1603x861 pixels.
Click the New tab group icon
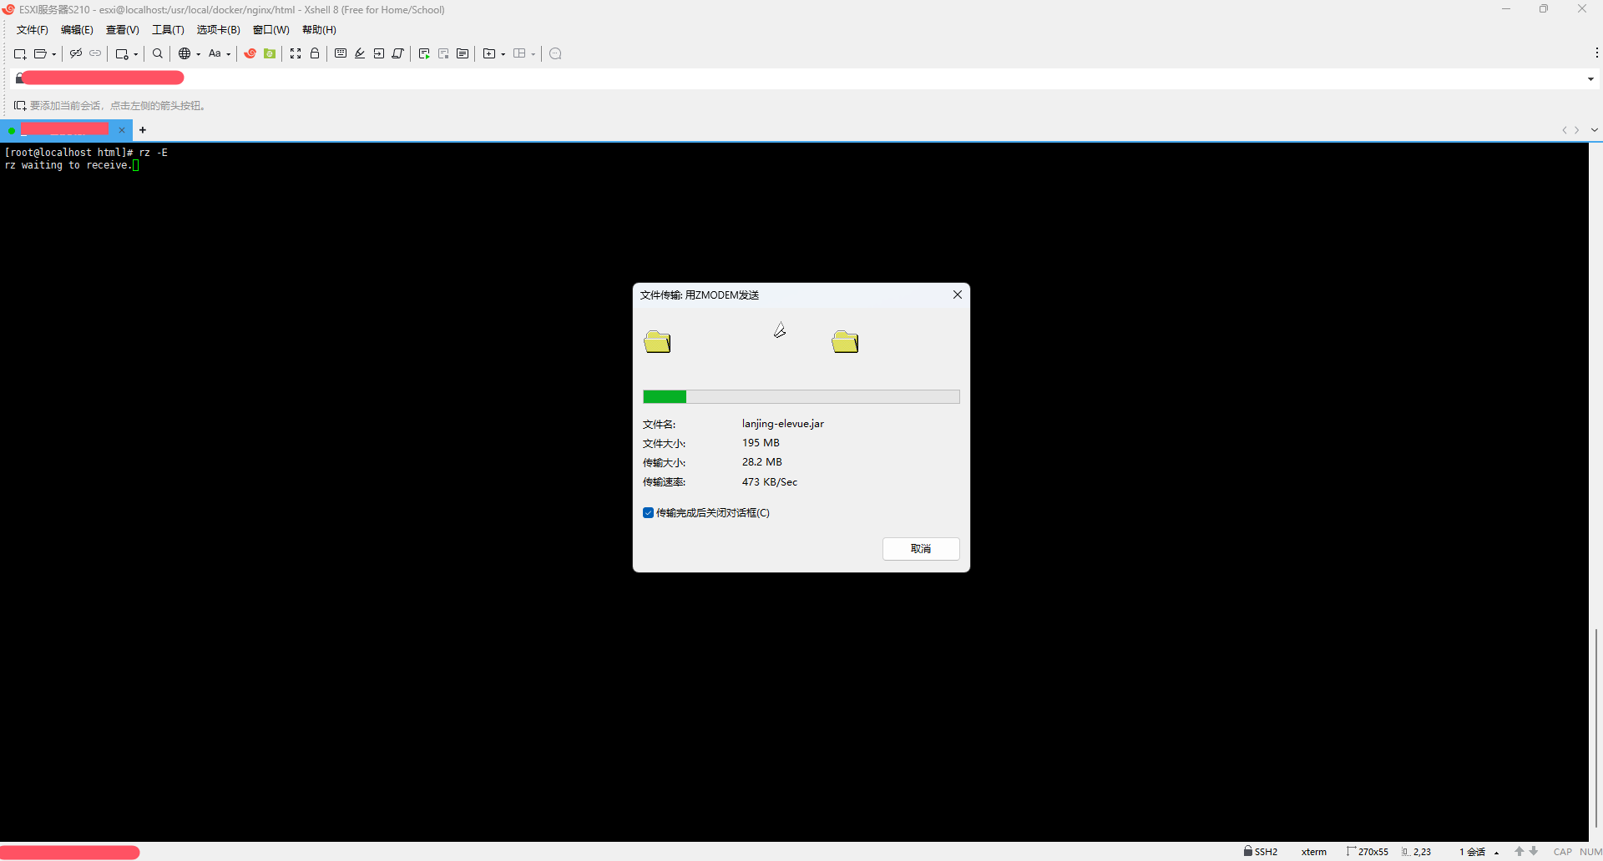[489, 53]
